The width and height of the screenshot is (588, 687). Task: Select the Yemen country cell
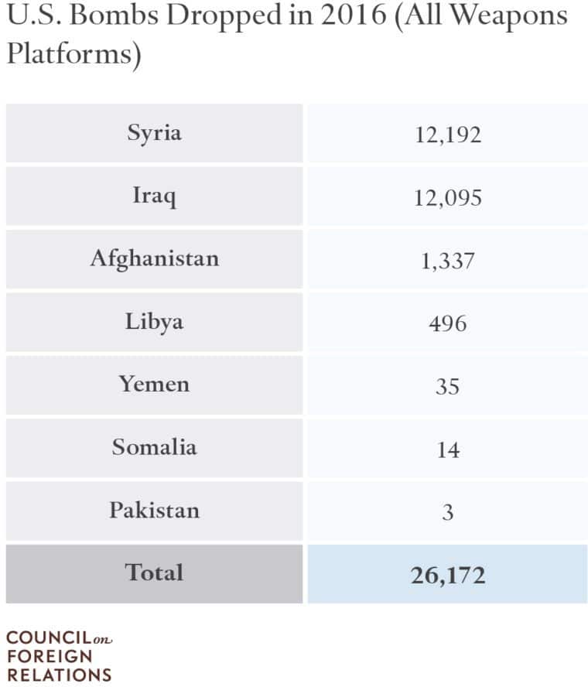(154, 385)
